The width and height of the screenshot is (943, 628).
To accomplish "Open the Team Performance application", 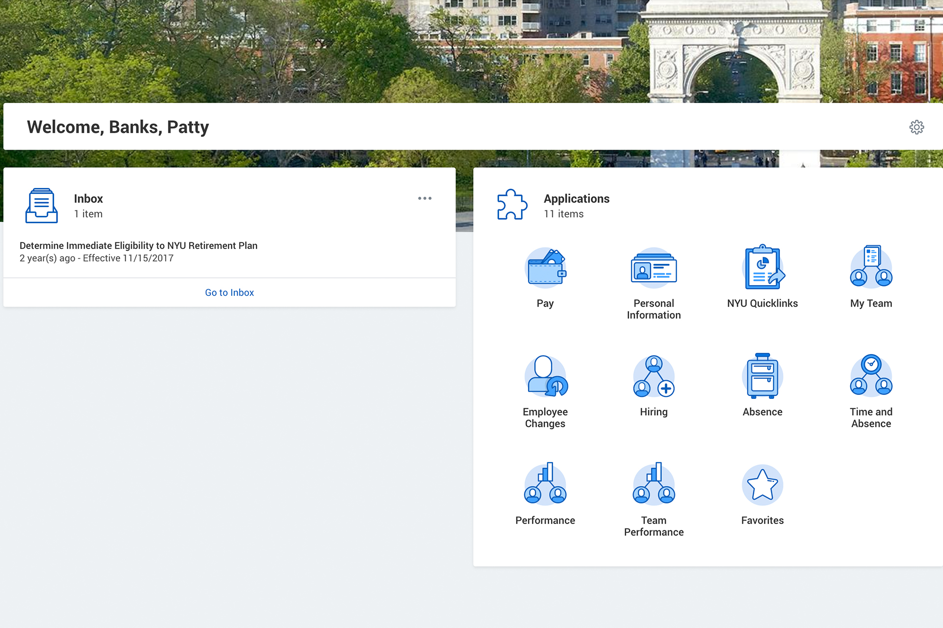I will (x=654, y=485).
